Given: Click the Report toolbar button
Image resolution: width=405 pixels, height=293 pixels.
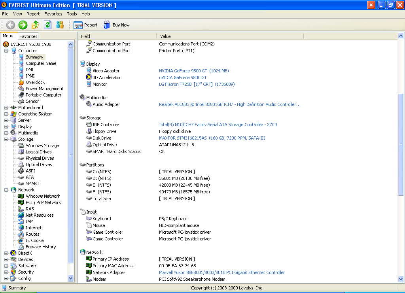Looking at the screenshot, I should (x=85, y=25).
